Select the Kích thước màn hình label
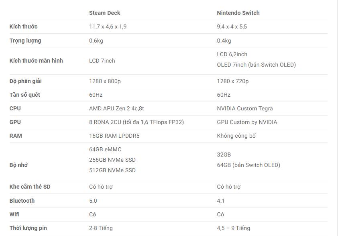The width and height of the screenshot is (338, 236). click(36, 61)
